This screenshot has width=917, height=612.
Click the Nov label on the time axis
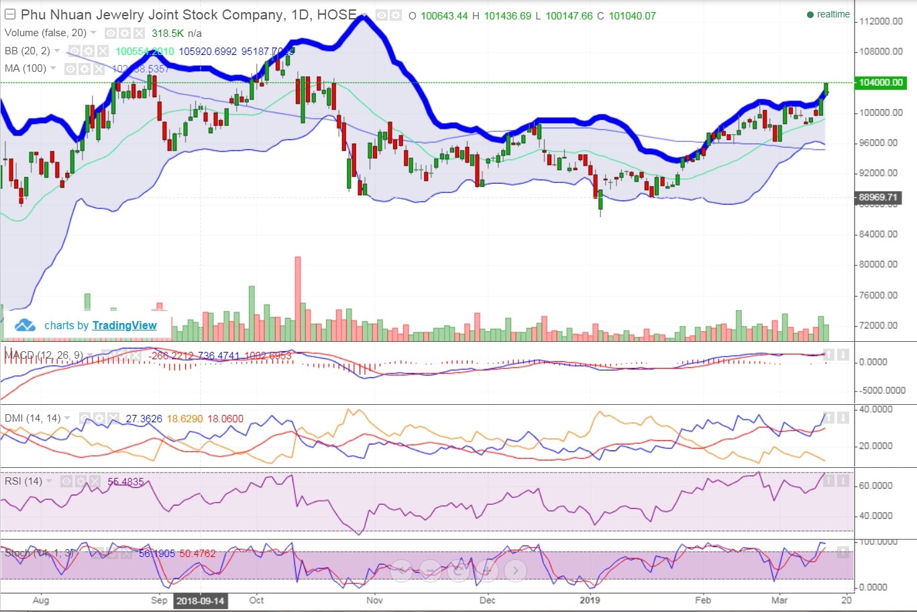click(x=374, y=600)
